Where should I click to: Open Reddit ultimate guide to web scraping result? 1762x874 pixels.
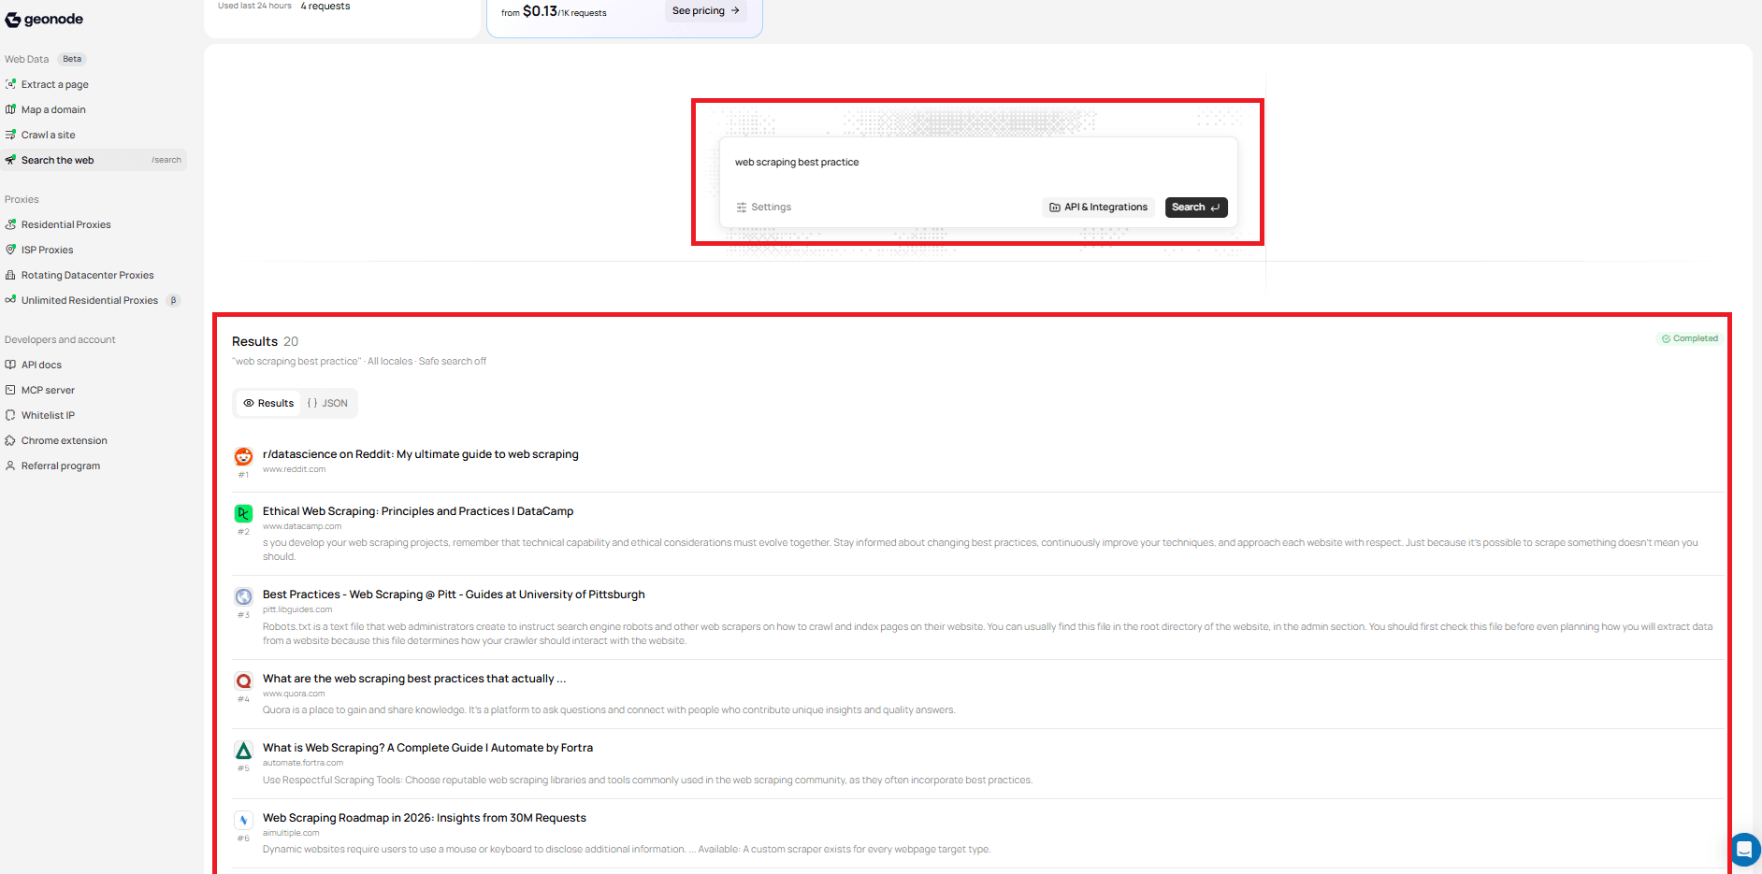coord(421,454)
